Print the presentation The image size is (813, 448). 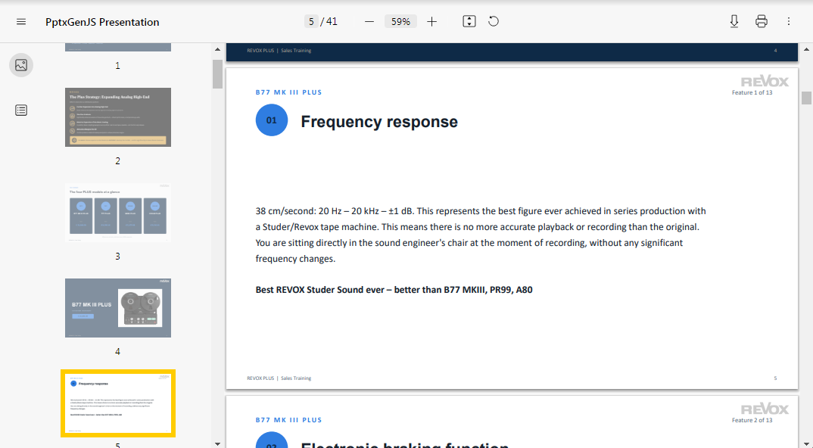[762, 21]
